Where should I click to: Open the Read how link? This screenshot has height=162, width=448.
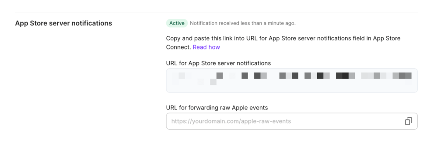pyautogui.click(x=206, y=47)
